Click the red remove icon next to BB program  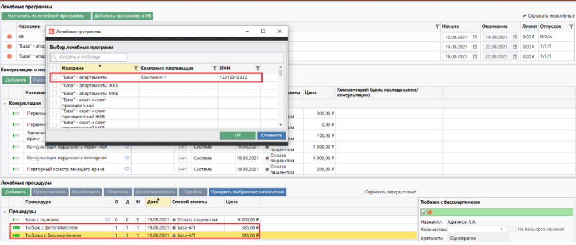(9, 37)
